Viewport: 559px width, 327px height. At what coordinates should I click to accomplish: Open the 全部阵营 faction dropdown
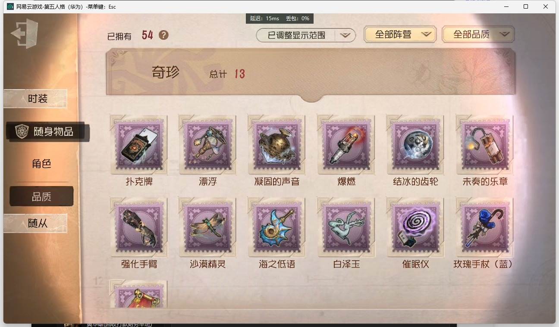pos(400,34)
